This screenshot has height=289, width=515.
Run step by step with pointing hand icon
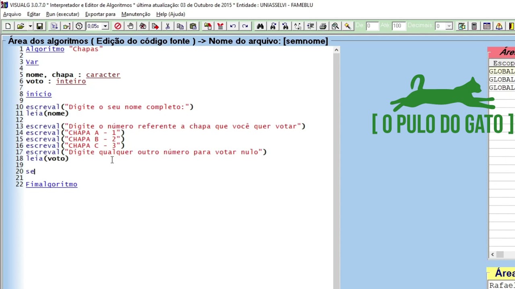[x=67, y=26]
